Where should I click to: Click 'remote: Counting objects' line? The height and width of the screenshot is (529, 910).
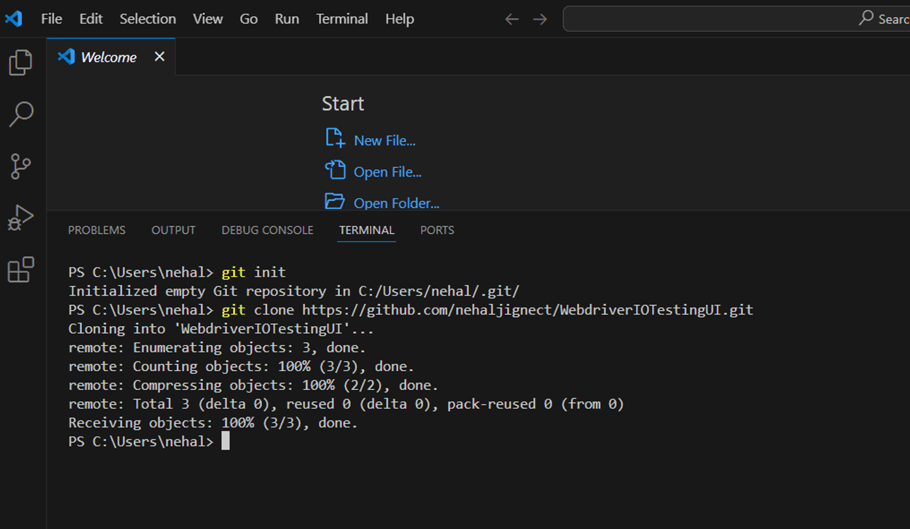241,367
